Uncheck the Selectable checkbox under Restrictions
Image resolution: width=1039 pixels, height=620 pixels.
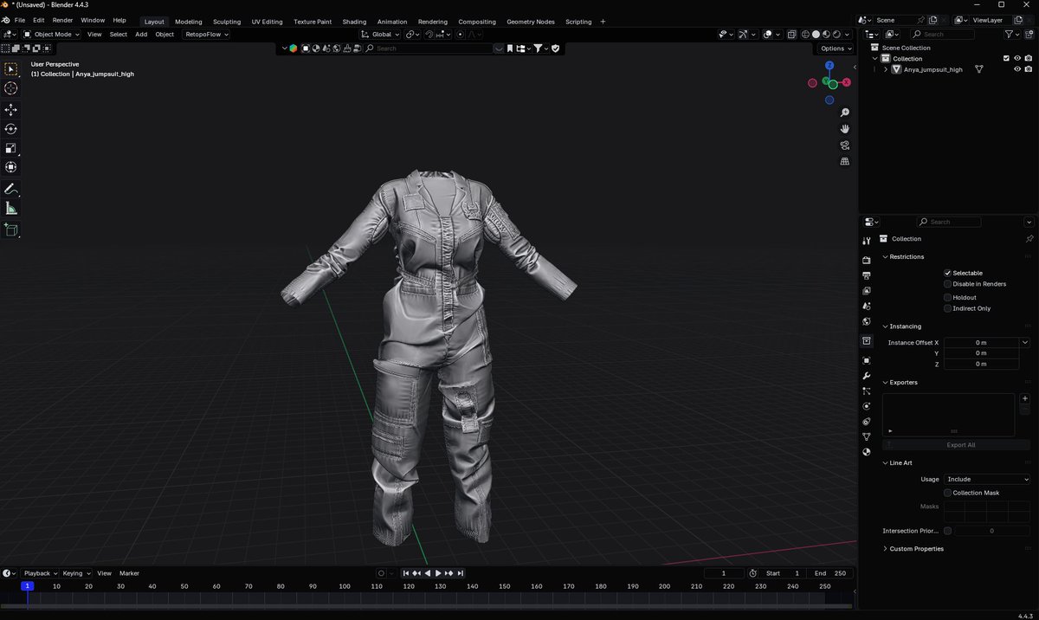tap(947, 273)
